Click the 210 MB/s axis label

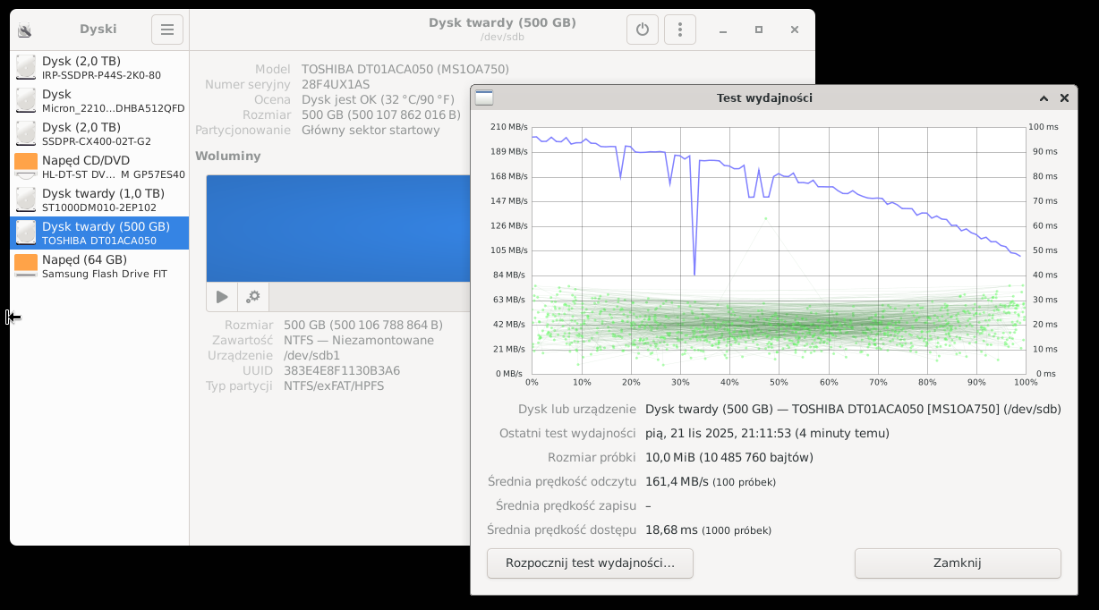tap(509, 127)
